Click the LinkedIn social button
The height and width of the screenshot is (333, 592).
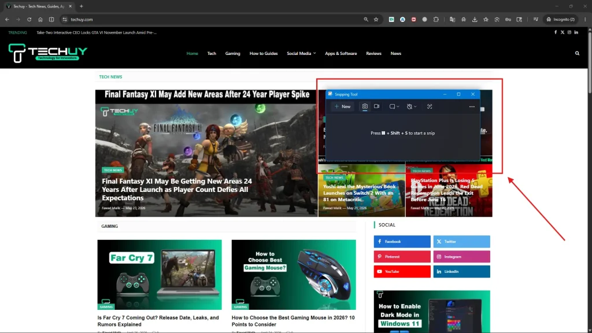pyautogui.click(x=461, y=272)
